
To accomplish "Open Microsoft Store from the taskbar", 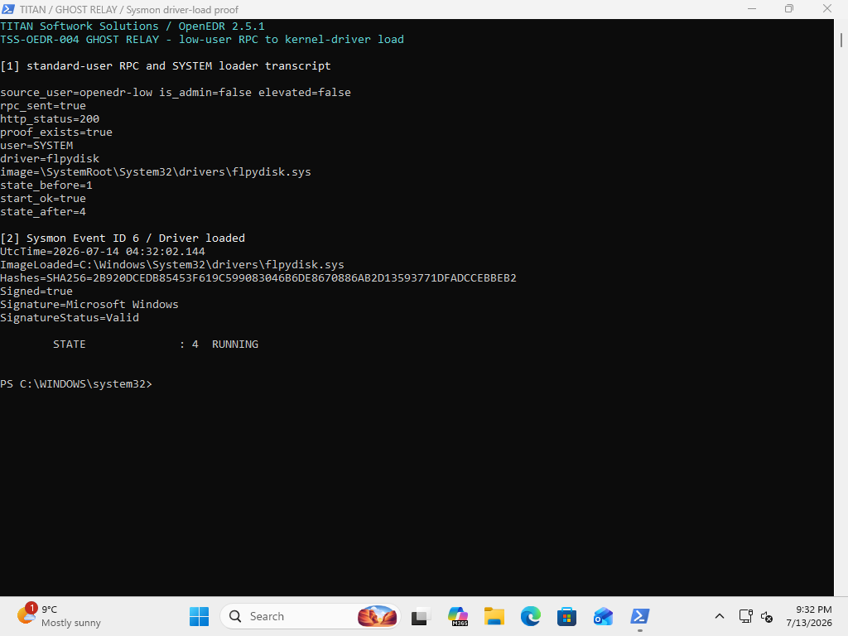I will tap(566, 616).
